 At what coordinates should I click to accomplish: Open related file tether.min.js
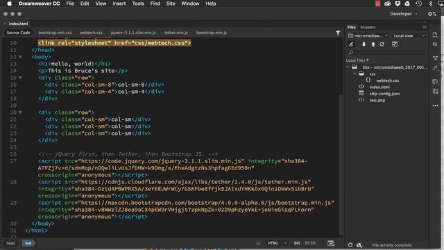(x=176, y=33)
